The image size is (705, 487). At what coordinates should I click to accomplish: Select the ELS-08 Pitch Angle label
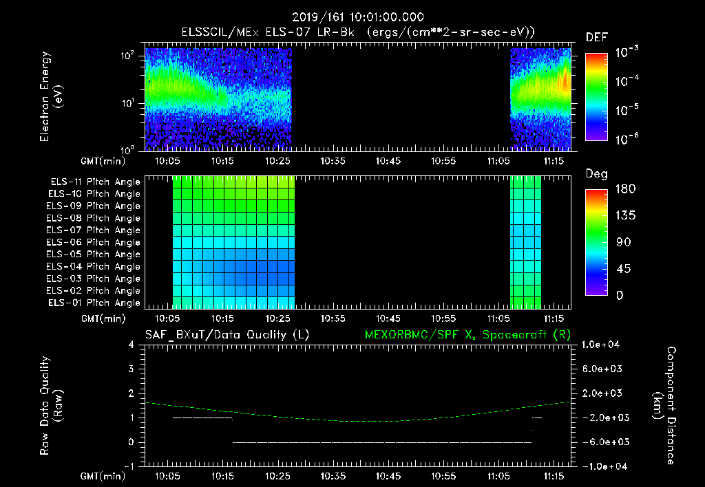click(93, 218)
